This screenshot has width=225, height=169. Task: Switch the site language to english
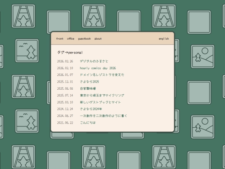click(164, 39)
